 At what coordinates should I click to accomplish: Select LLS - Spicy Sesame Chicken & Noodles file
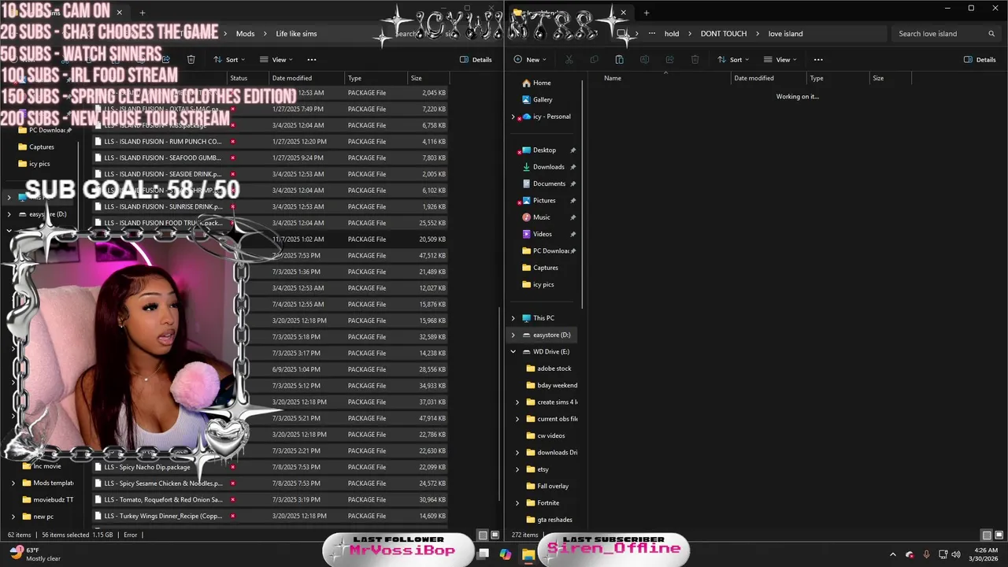pos(270,484)
